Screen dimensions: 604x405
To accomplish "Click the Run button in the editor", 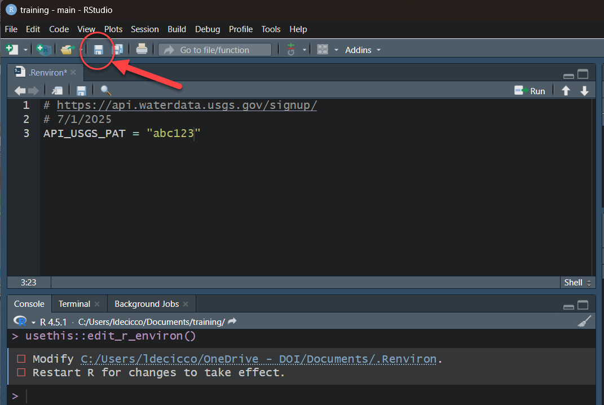I will click(x=530, y=91).
